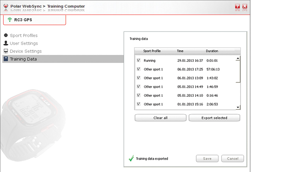Toggle checkbox for 01.01.2013 15:16 session
The height and width of the screenshot is (172, 283).
[139, 104]
